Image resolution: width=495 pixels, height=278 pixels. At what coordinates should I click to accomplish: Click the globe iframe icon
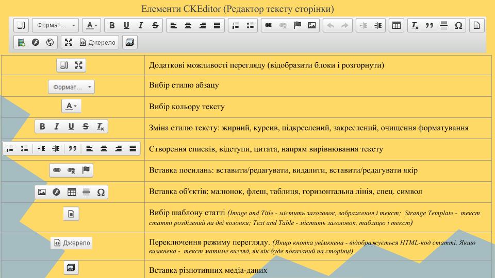coord(50,42)
